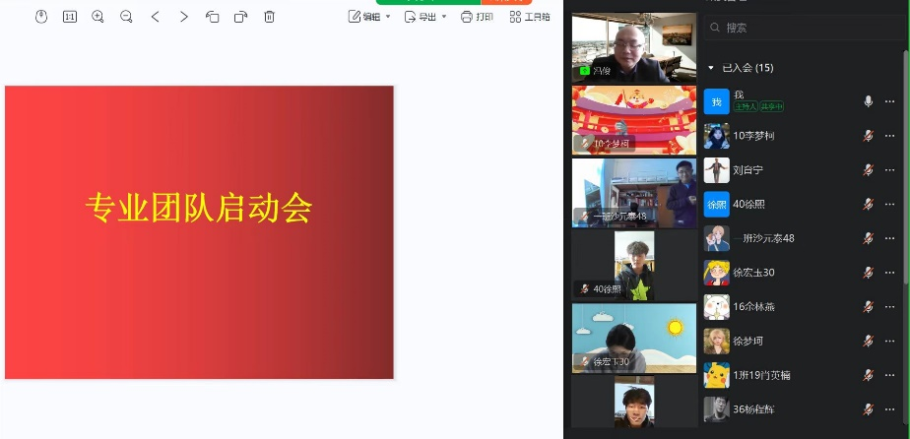Unmute 刘台宁 via the muted mic icon
This screenshot has width=910, height=439.
tap(868, 169)
